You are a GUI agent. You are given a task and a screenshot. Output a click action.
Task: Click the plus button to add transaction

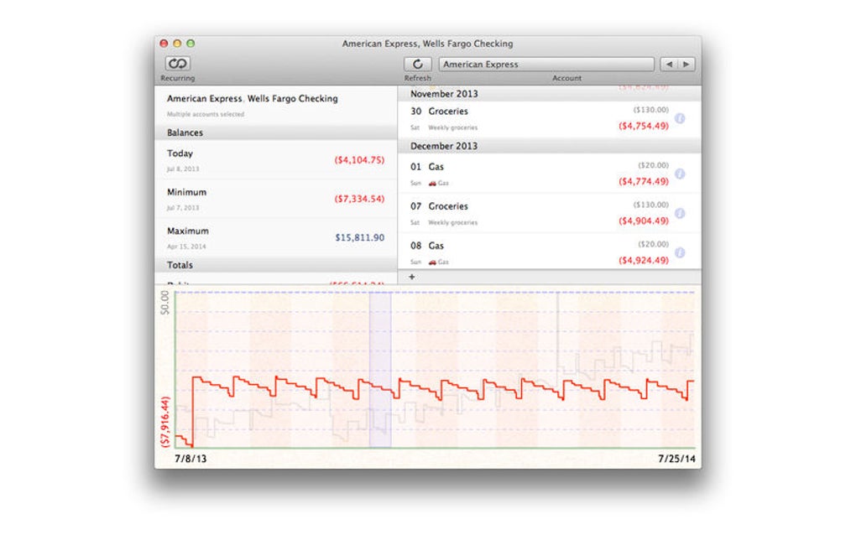[411, 277]
